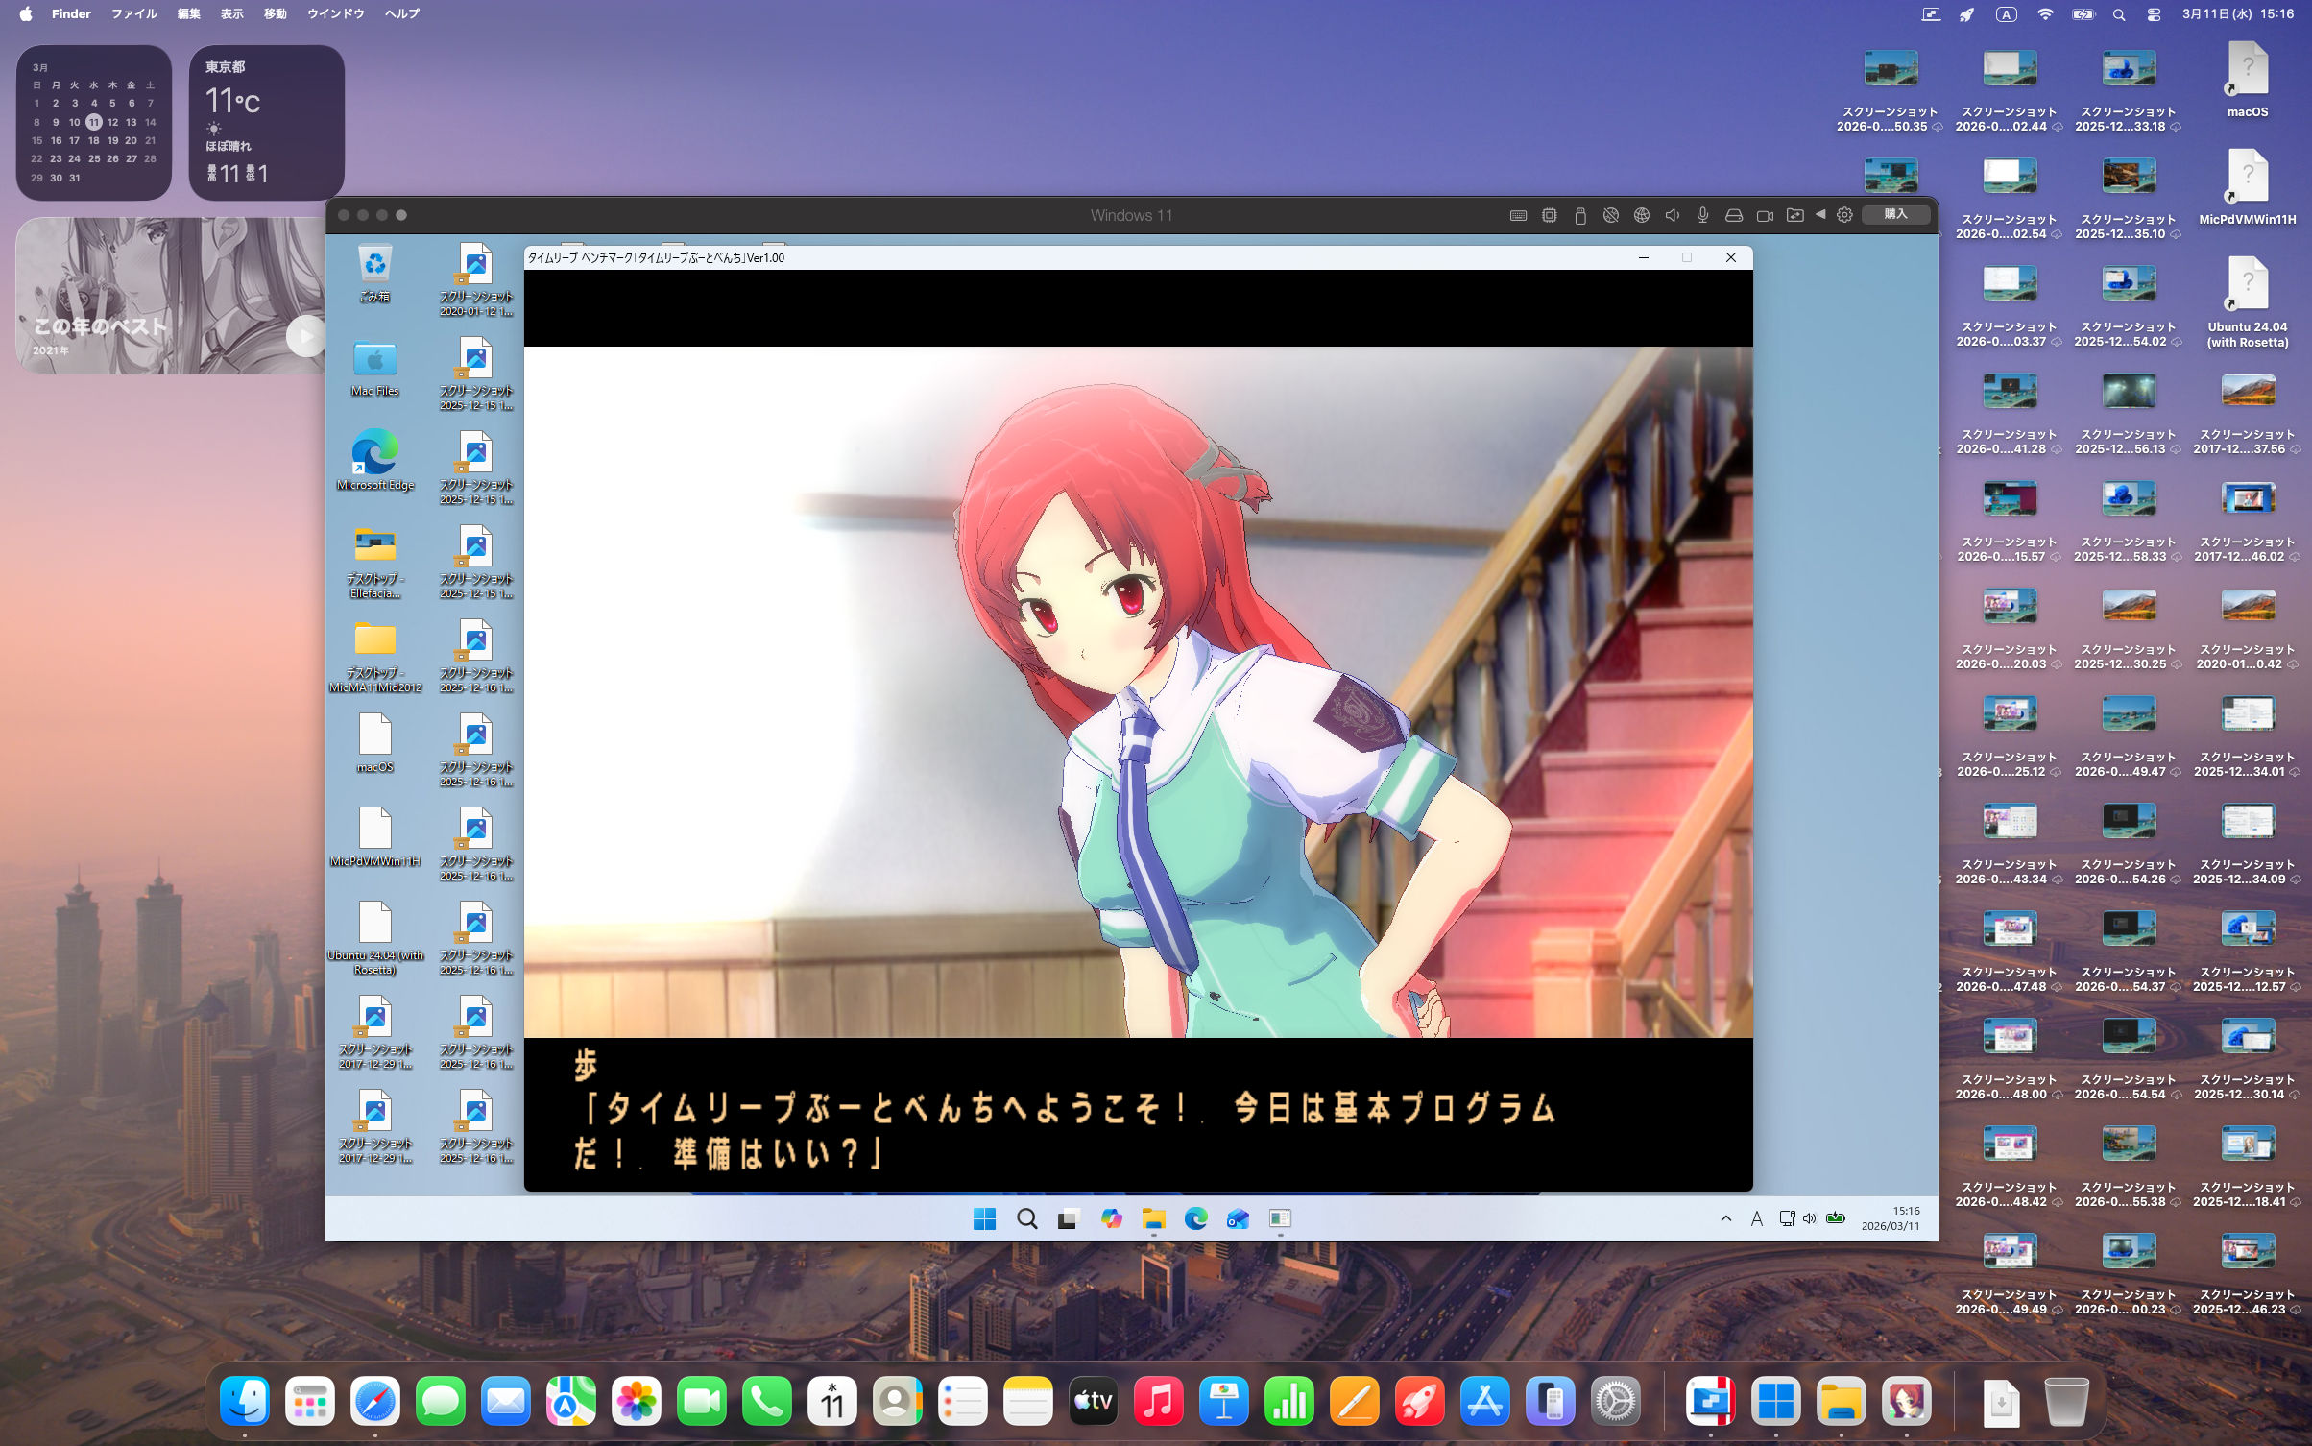The image size is (2312, 1446).
Task: Open the USB device icon in VM toolbar
Action: pos(1580,216)
